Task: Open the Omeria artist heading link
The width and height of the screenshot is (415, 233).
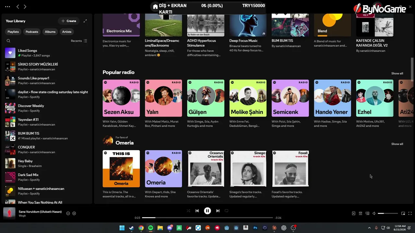Action: pos(124,143)
